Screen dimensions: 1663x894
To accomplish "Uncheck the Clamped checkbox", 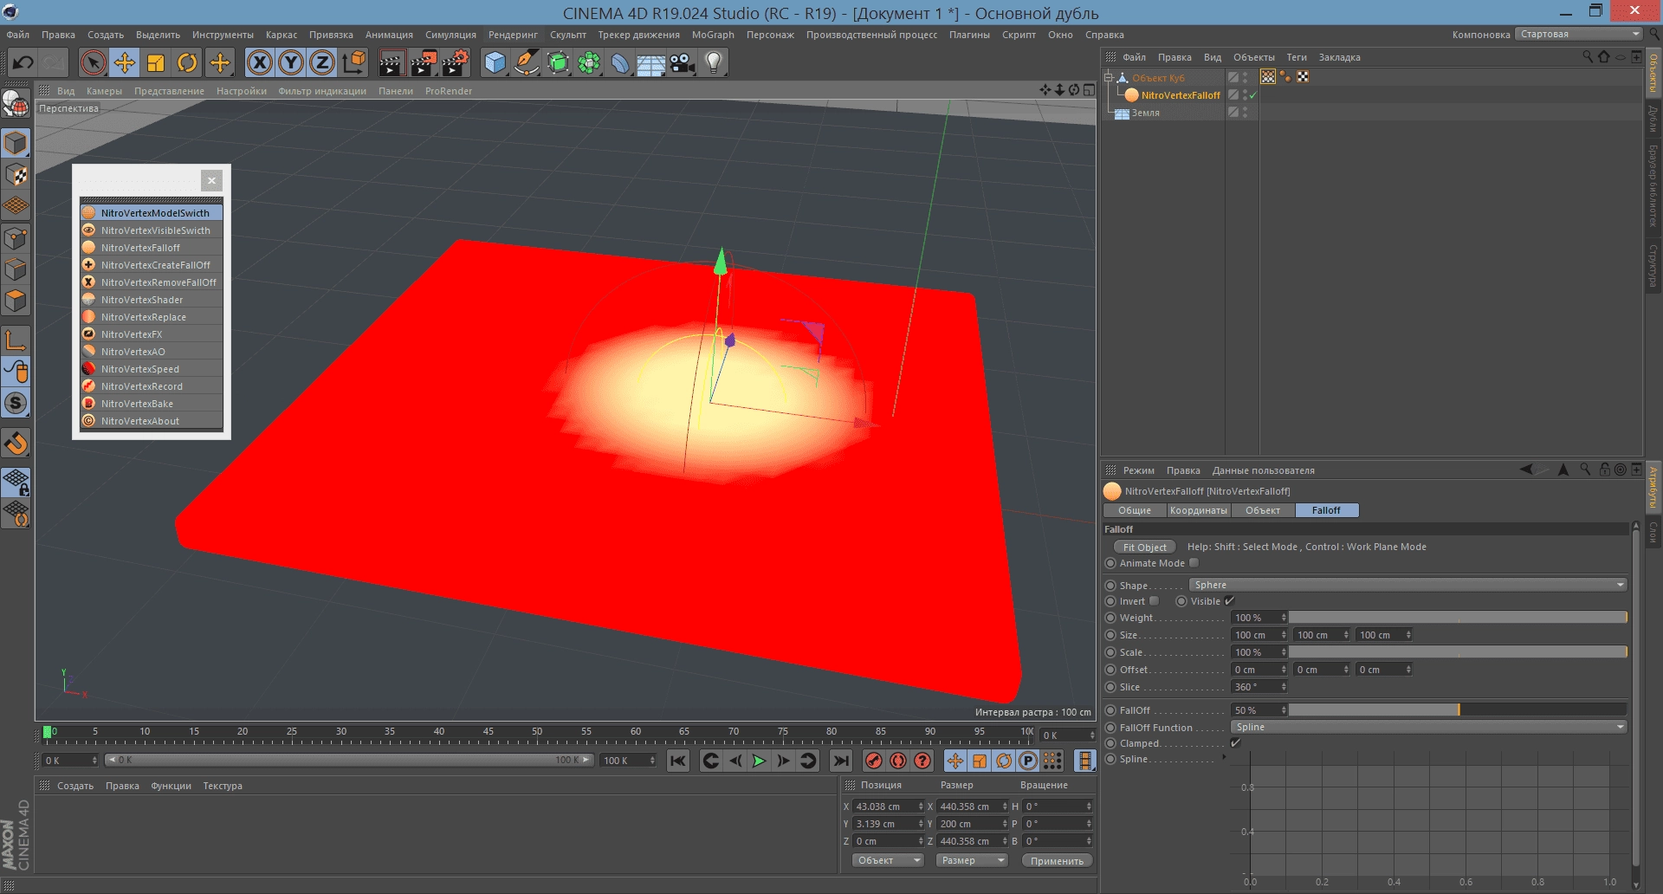I will [1236, 742].
